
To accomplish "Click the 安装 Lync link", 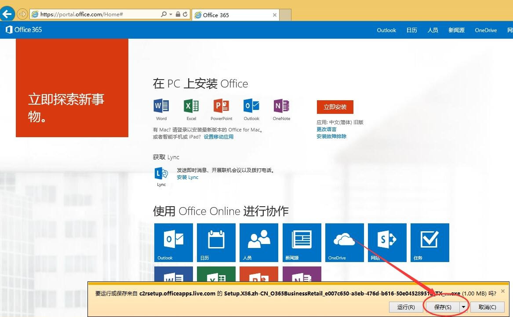I will (187, 177).
